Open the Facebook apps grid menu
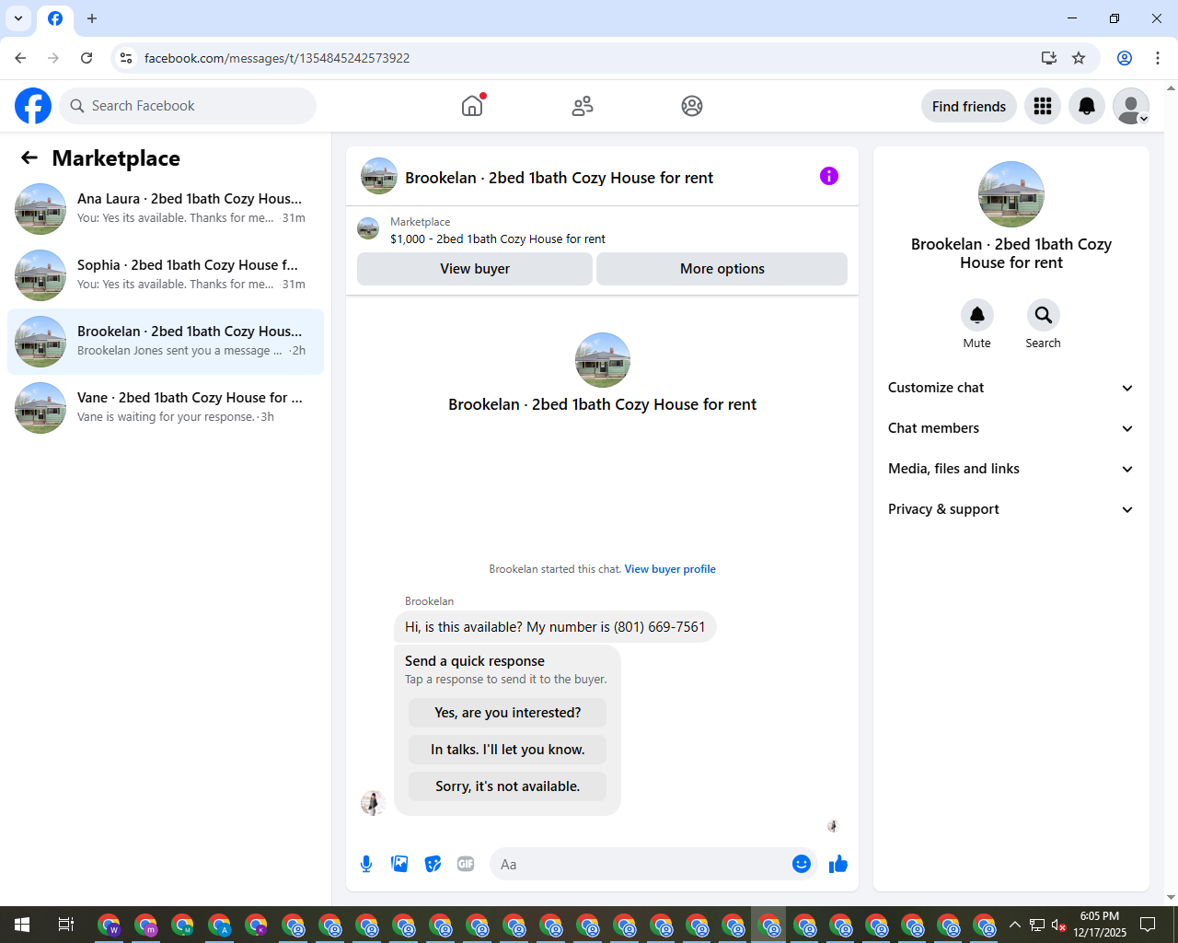The width and height of the screenshot is (1178, 943). pos(1043,106)
